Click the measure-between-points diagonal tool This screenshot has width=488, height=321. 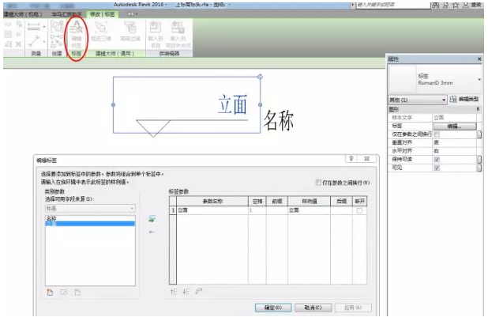[x=34, y=41]
